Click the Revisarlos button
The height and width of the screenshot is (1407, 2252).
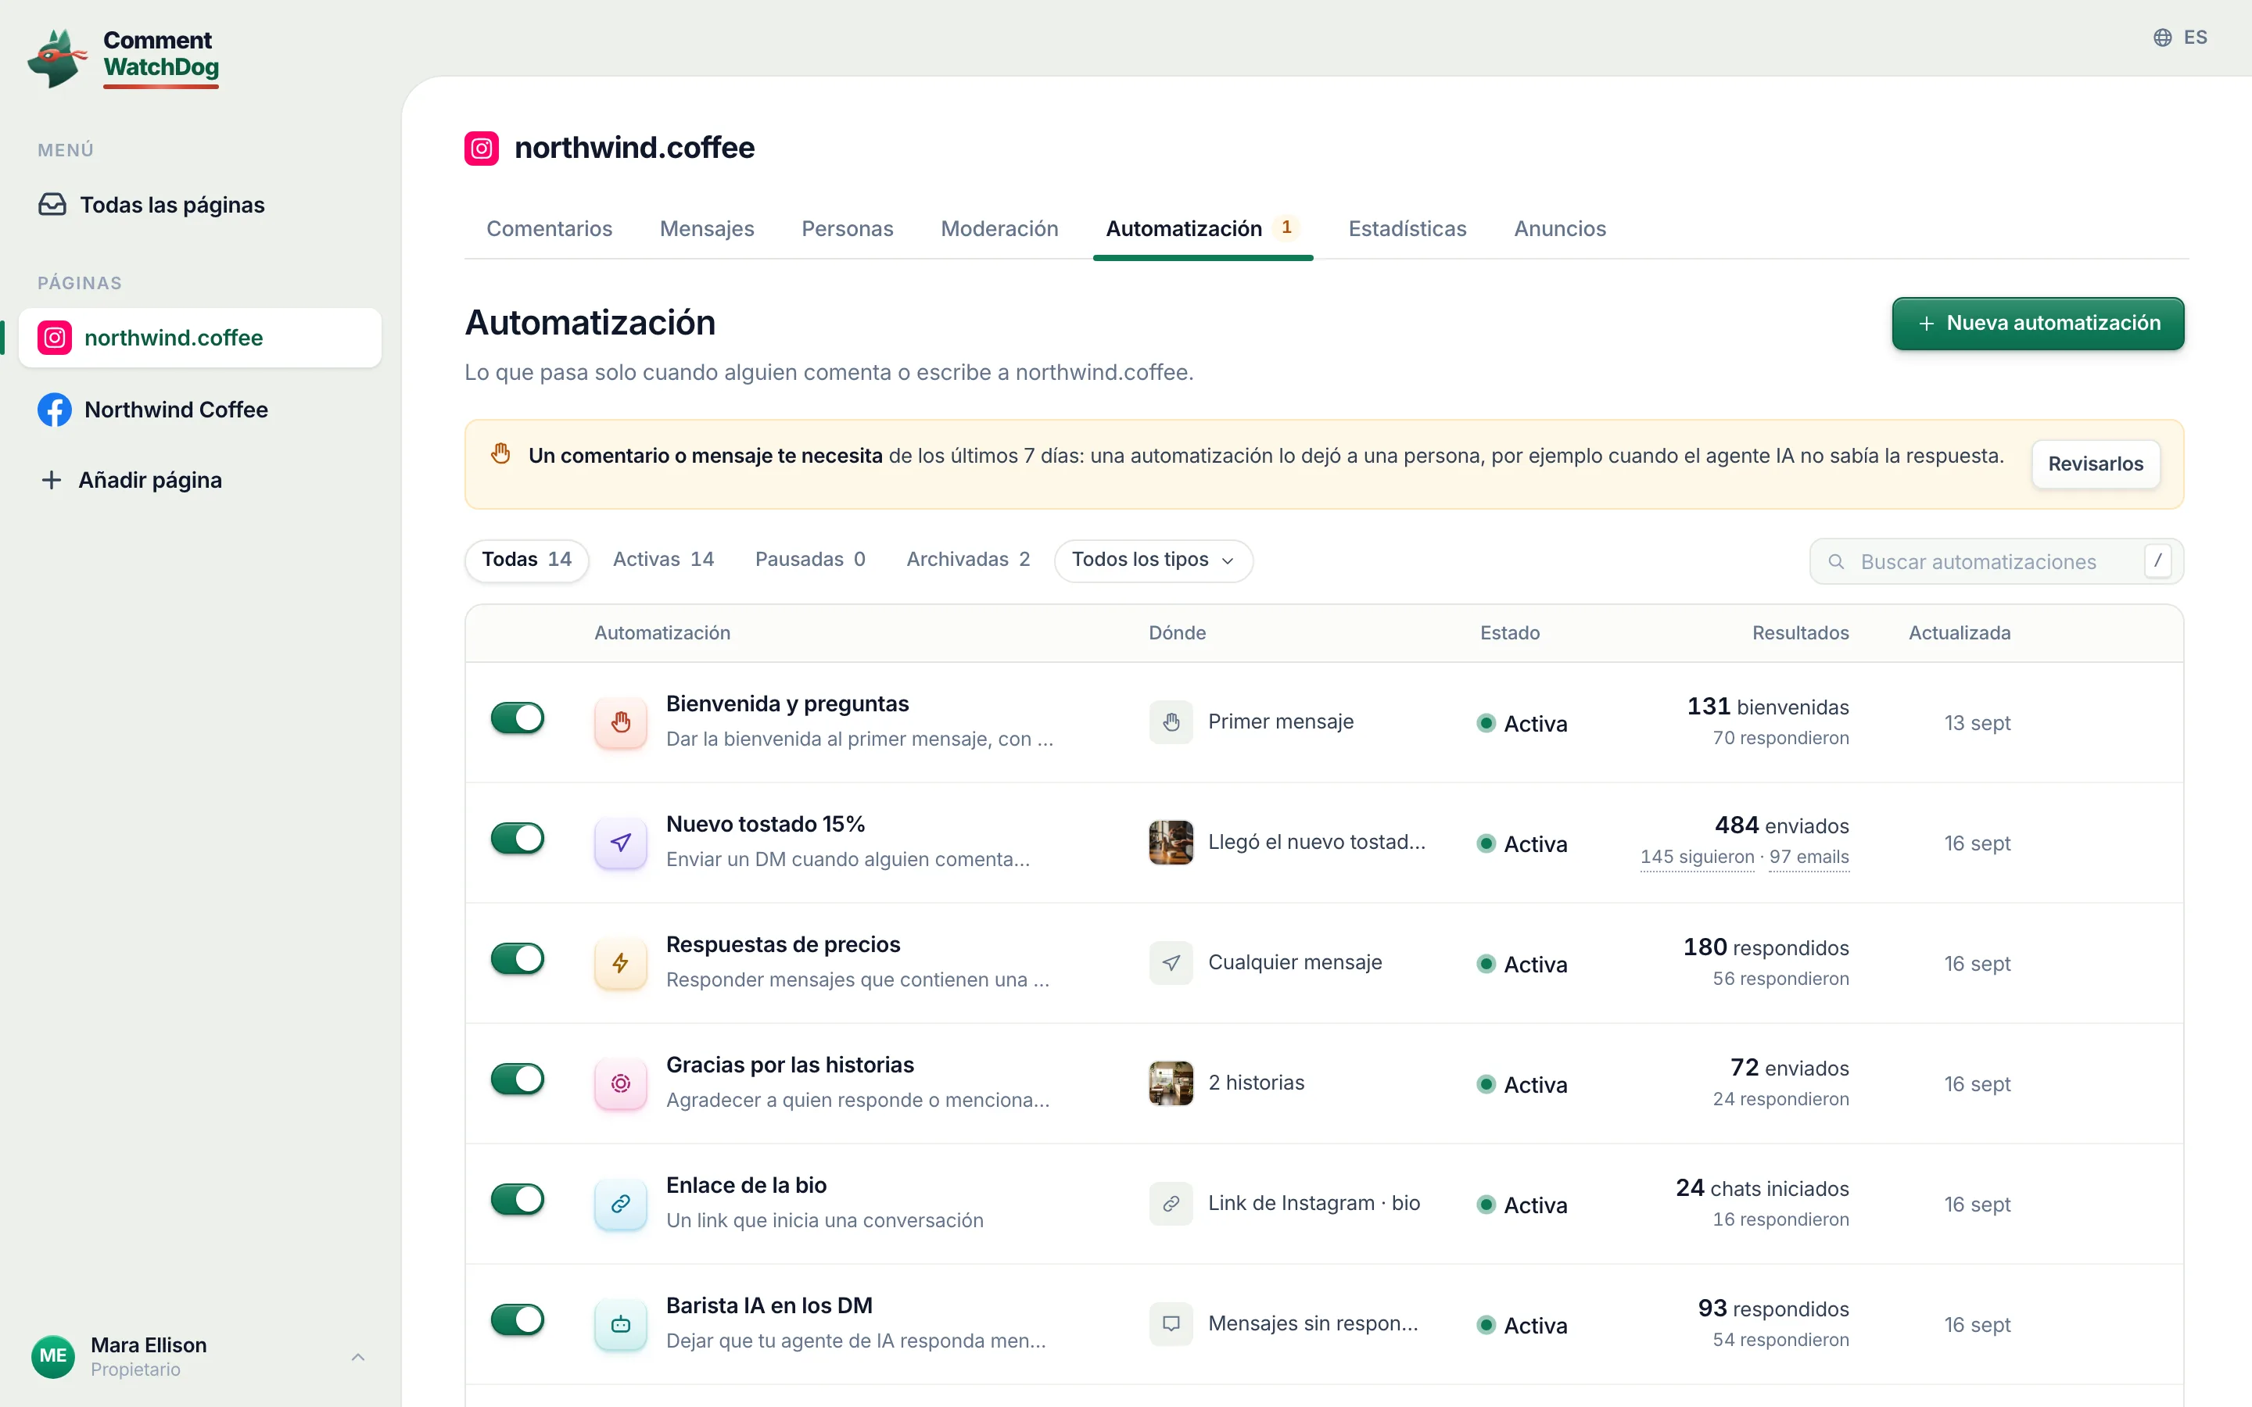point(2095,464)
